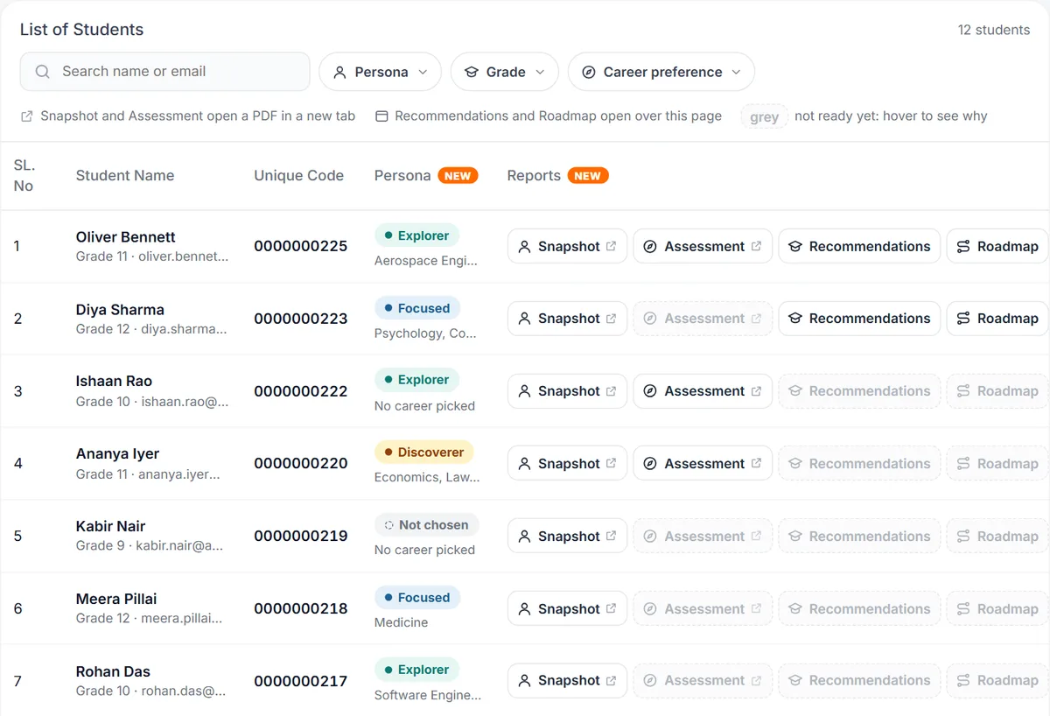
Task: Click the grey legend chip
Action: pos(764,116)
